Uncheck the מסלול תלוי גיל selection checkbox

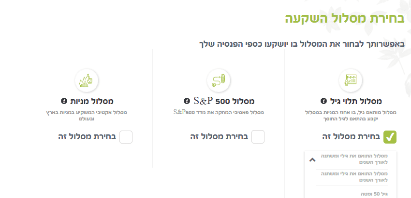(x=390, y=137)
